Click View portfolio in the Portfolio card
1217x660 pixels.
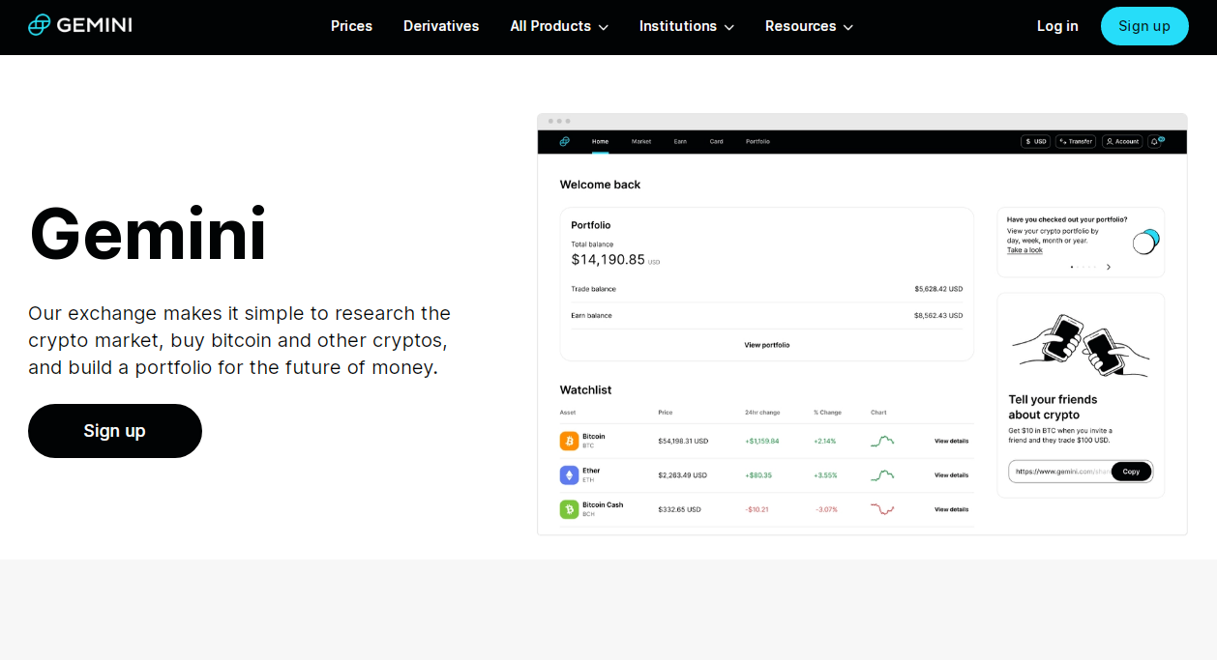766,345
